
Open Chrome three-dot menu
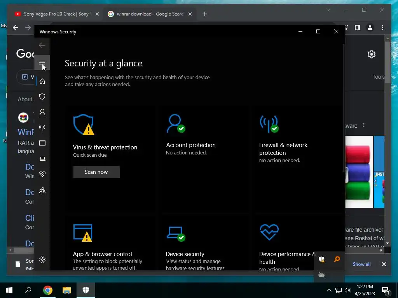point(382,28)
